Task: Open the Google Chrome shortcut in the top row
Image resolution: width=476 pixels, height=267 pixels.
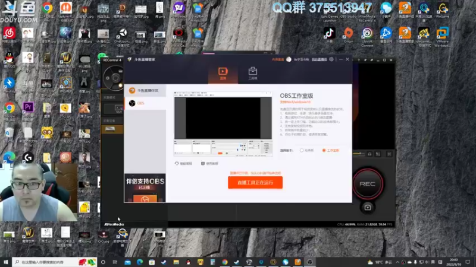Action: coord(47,10)
